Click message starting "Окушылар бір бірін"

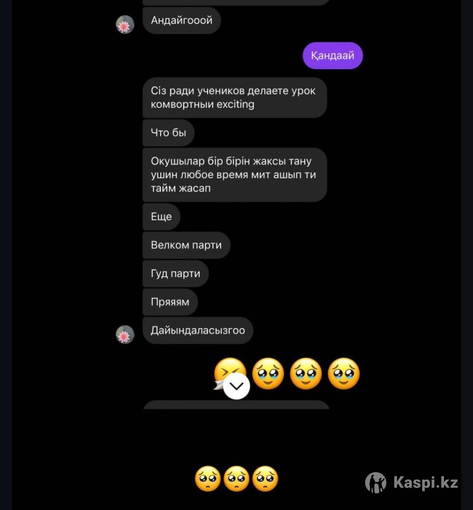tap(234, 175)
